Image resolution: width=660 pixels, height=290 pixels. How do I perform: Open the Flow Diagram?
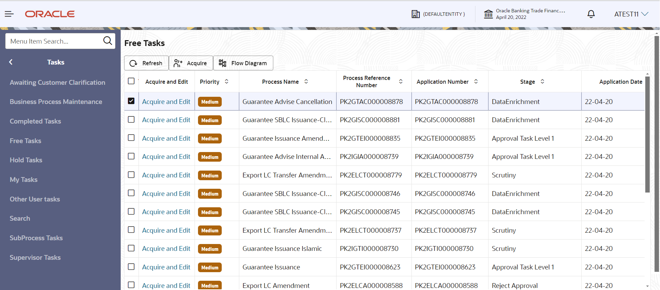(243, 63)
